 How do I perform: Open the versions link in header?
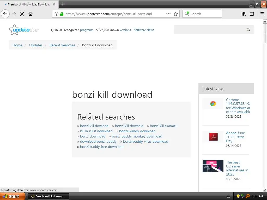(125, 30)
